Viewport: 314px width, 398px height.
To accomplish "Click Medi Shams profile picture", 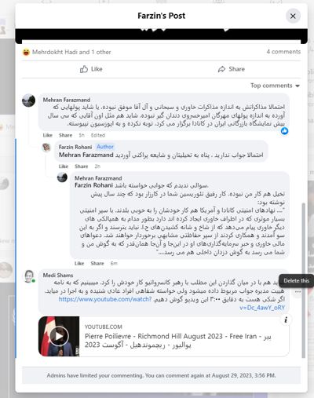I will 29,276.
